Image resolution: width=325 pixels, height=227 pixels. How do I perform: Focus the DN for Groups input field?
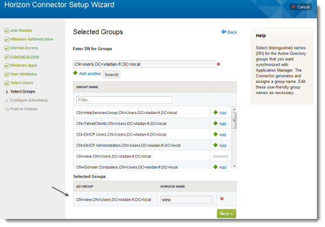[x=143, y=64]
